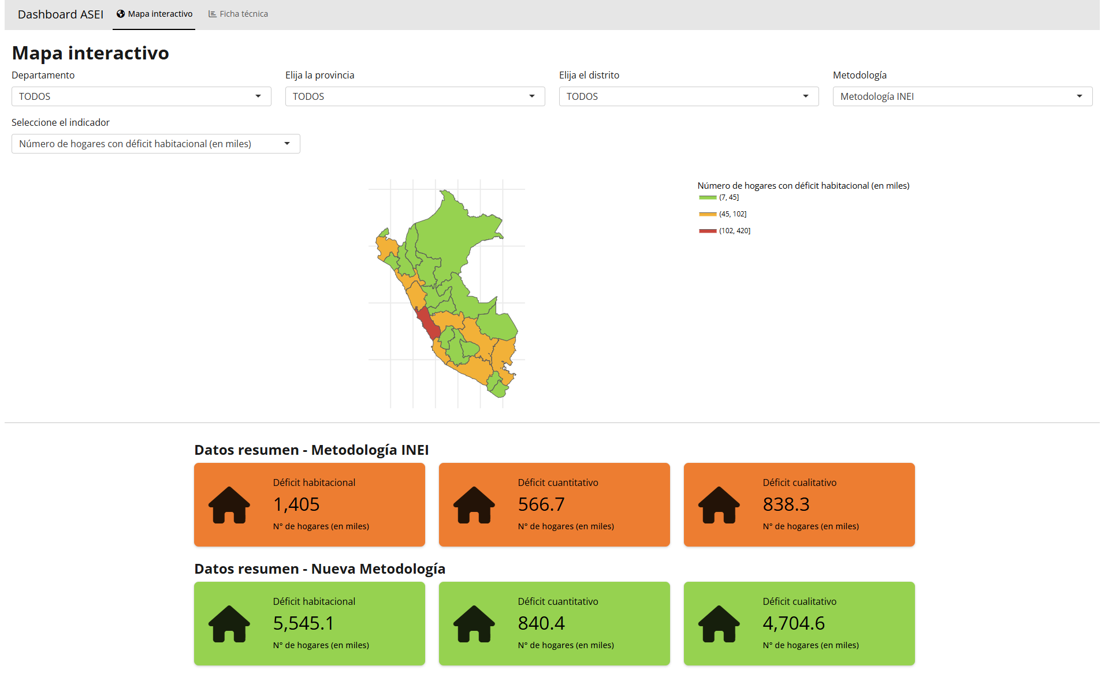Click the house icon on green Déficit habitacional card

tap(229, 624)
